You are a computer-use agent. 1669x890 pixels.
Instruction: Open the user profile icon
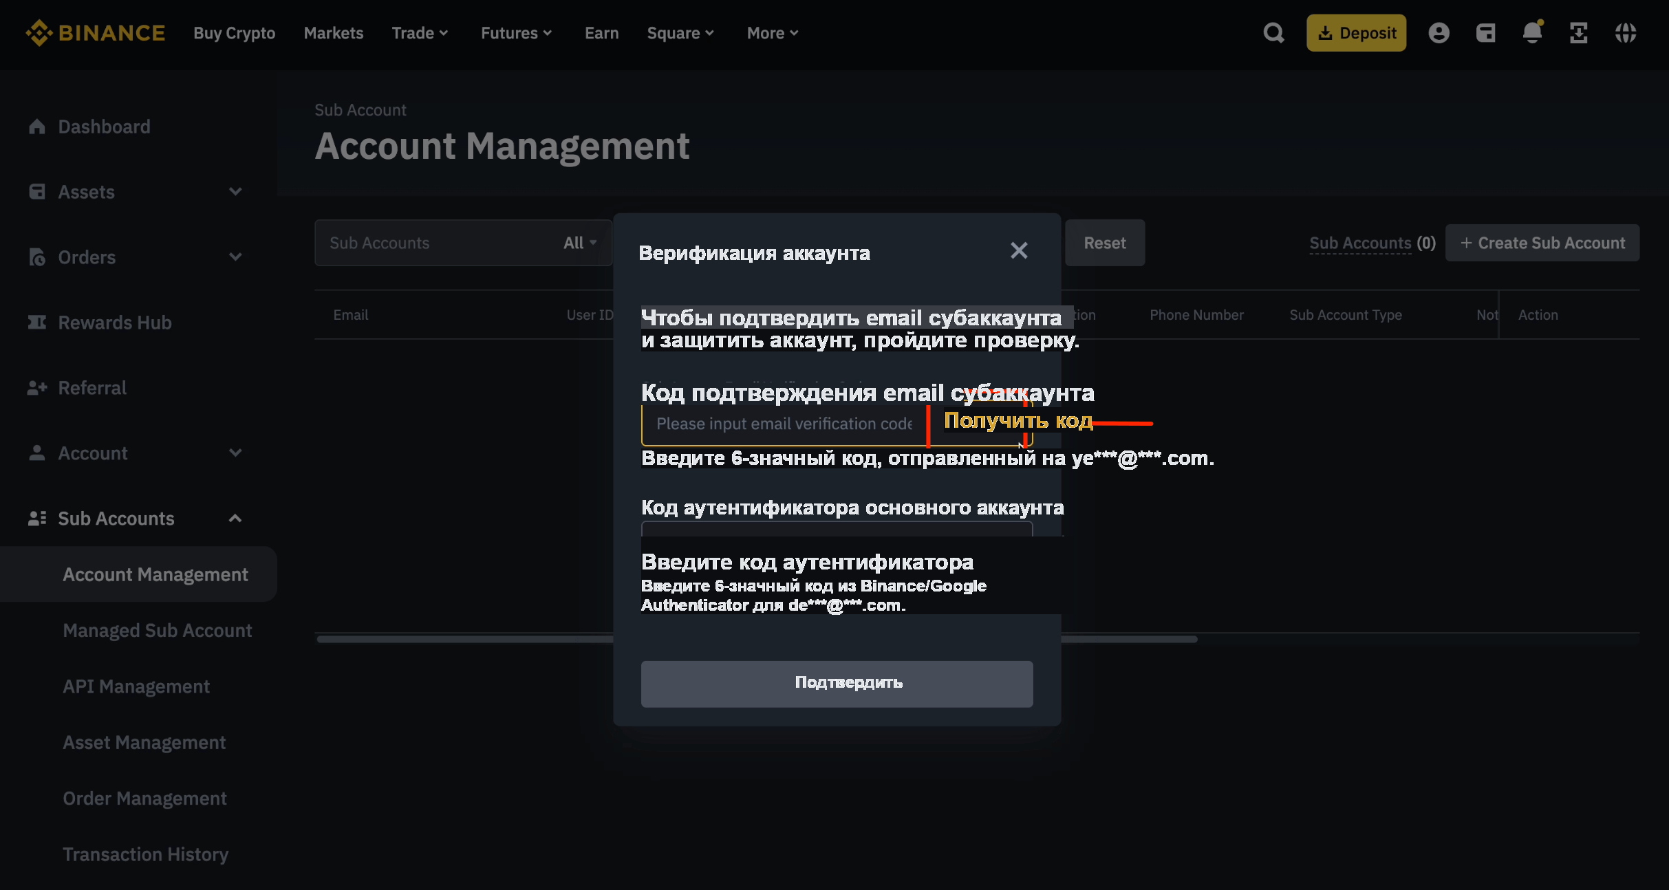tap(1439, 33)
